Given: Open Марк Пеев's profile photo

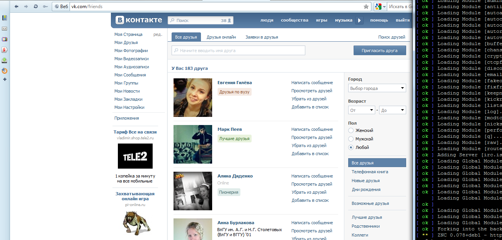Looking at the screenshot, I should 193,144.
